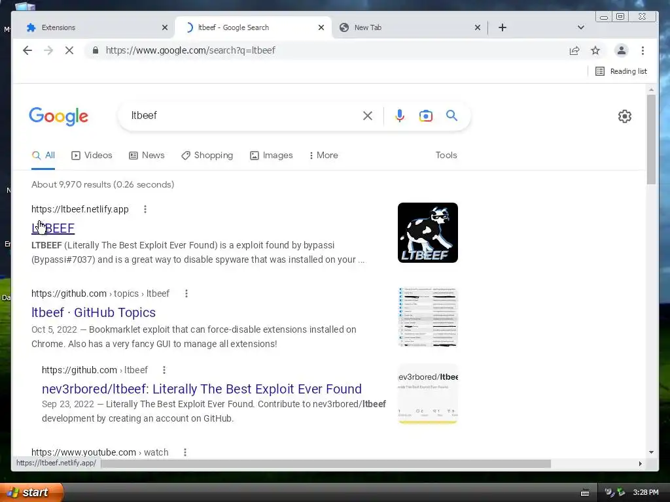670x502 pixels.
Task: Click the scroll down arrow
Action: click(651, 452)
